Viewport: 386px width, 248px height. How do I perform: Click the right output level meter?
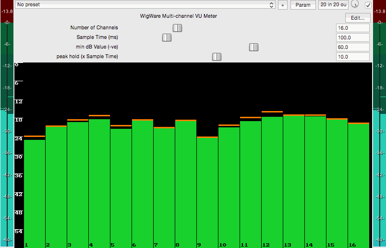coord(379,123)
